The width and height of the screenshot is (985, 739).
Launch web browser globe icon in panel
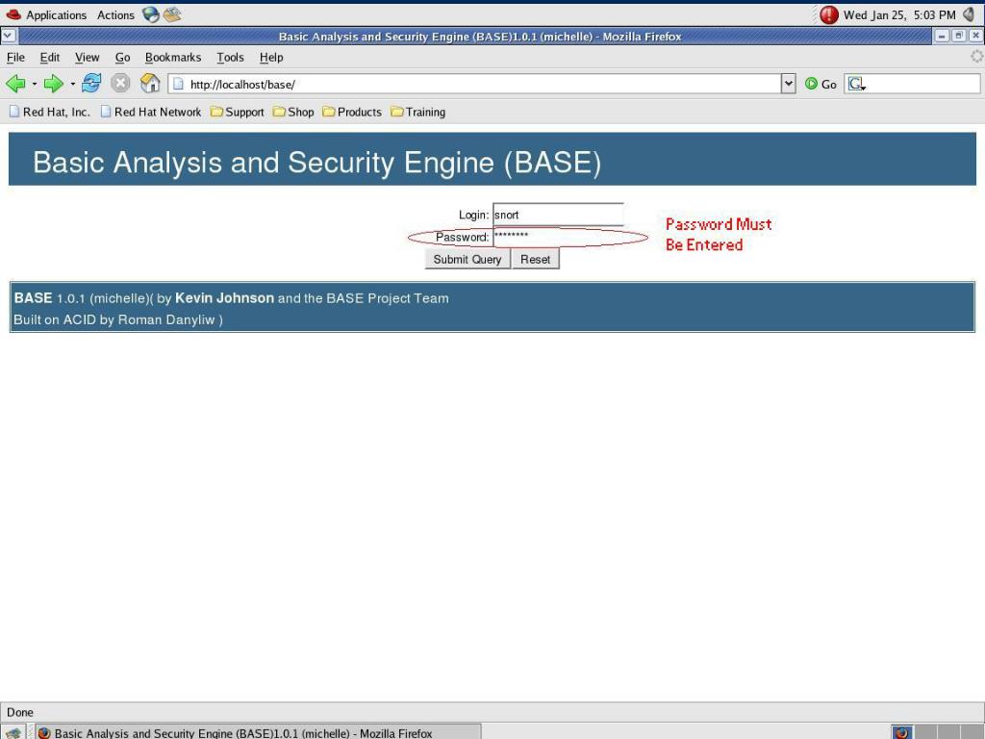[x=151, y=14]
